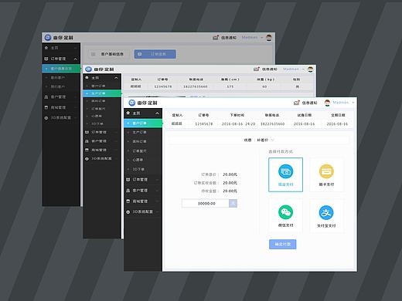Click user avatar in the back window
This screenshot has height=301, width=402.
tap(269, 38)
